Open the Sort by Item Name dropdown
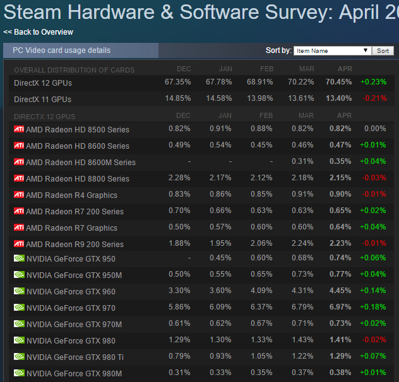The image size is (399, 382). tap(332, 50)
